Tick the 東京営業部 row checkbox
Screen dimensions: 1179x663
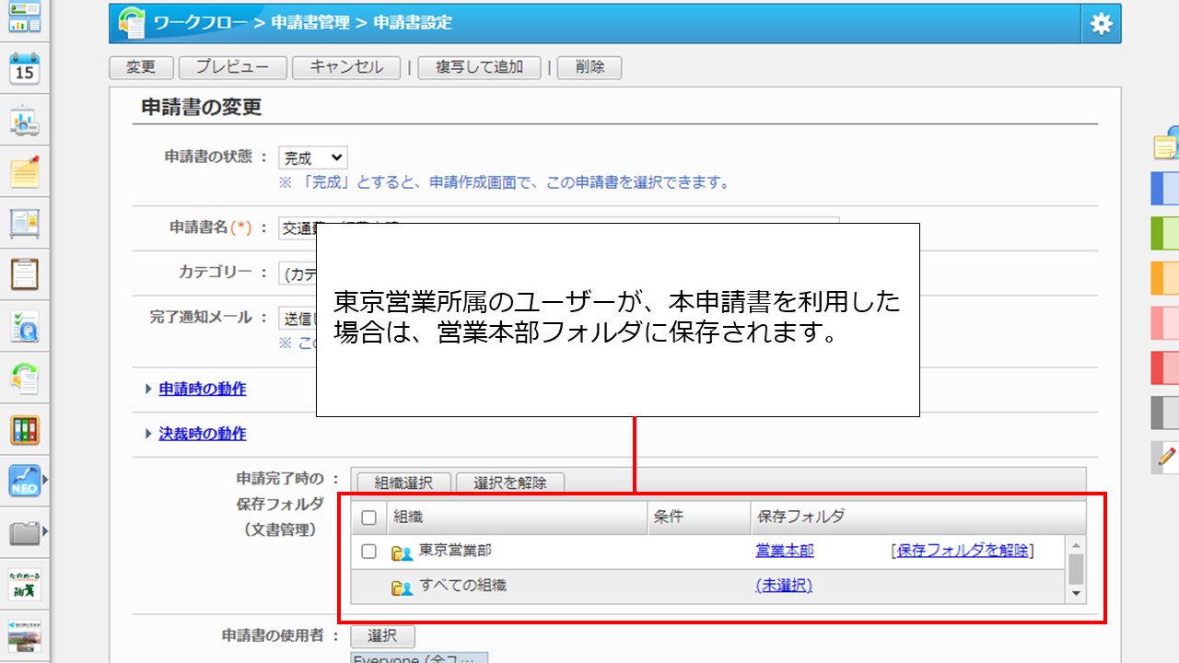368,552
